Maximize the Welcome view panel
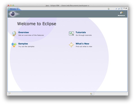Image resolution: width=135 pixels, height=105 pixels. pyautogui.click(x=126, y=8)
